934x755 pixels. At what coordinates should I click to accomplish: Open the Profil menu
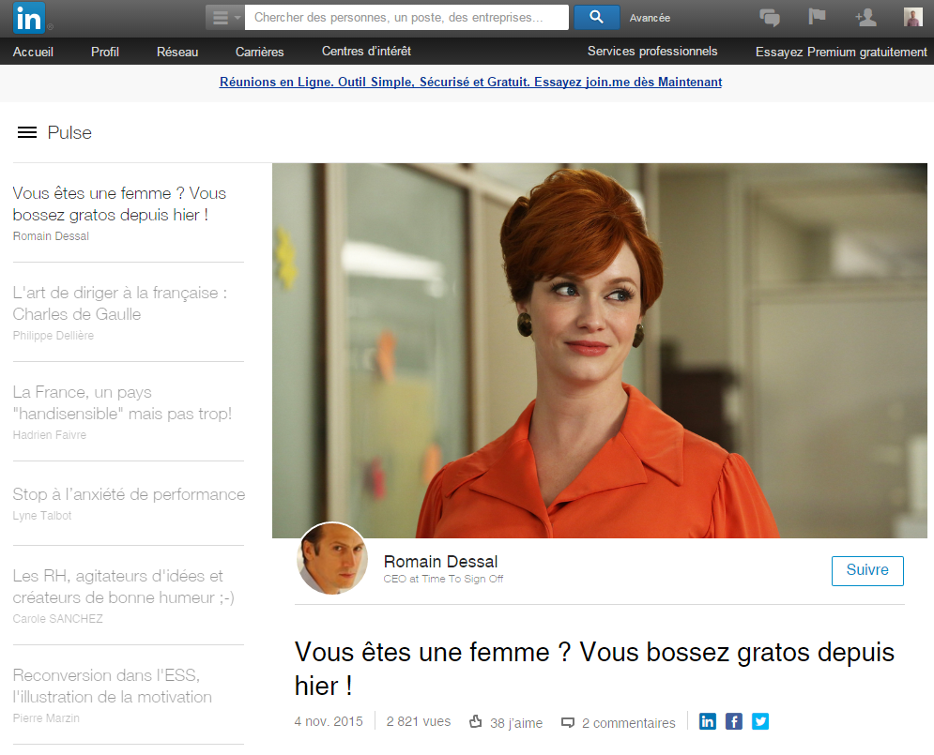105,52
